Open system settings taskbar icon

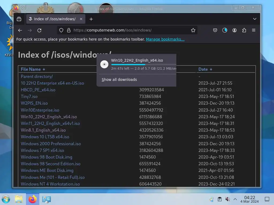[47, 199]
